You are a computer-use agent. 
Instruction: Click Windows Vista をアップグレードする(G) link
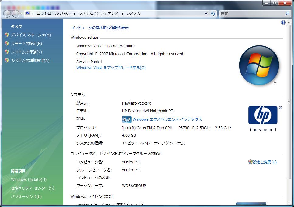coord(111,68)
